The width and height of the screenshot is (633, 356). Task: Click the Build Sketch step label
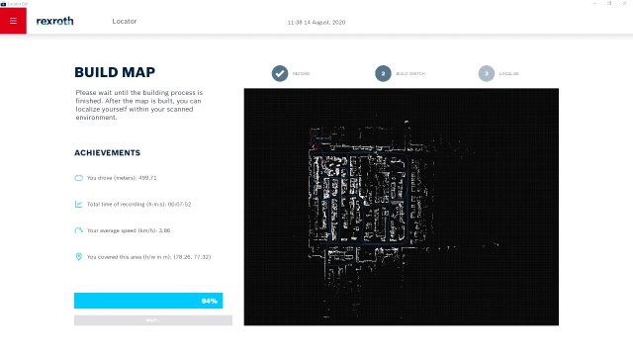410,74
